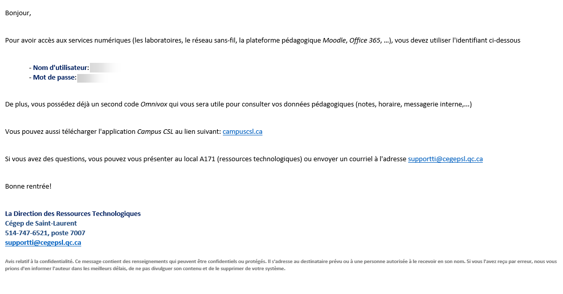This screenshot has width=563, height=294.
Task: Click the italic word "Moodle"
Action: tap(334, 41)
